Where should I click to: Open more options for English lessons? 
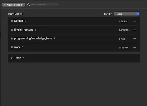pyautogui.click(x=134, y=30)
